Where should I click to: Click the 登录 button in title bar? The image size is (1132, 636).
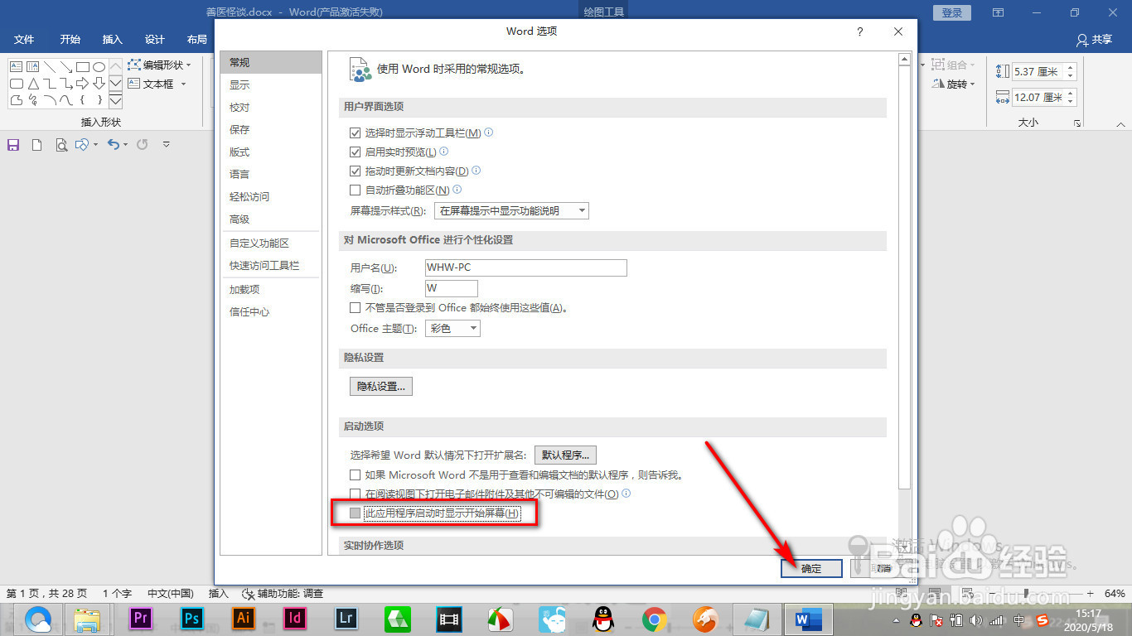click(x=951, y=12)
